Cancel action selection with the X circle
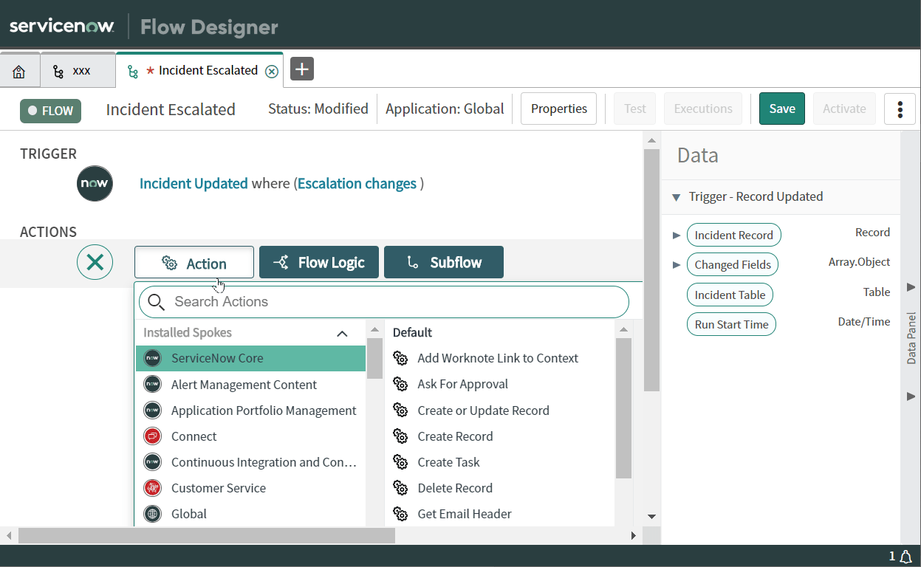921x567 pixels. click(95, 262)
